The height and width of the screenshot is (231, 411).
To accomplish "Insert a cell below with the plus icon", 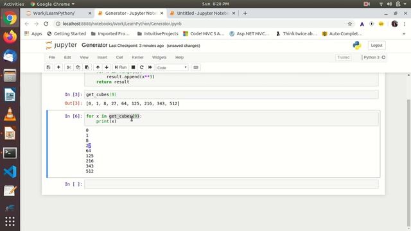I will coord(58,67).
